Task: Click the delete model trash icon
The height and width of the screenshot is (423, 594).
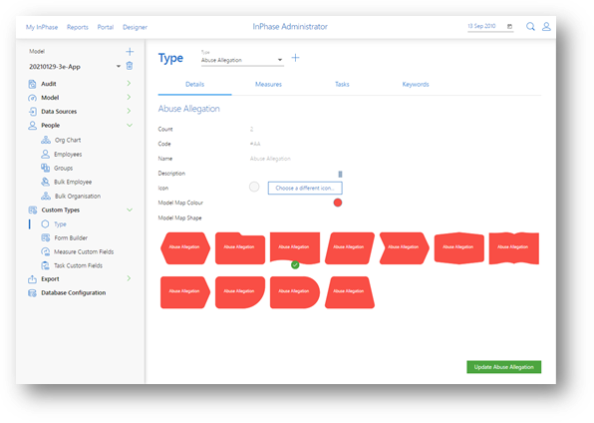Action: 130,66
